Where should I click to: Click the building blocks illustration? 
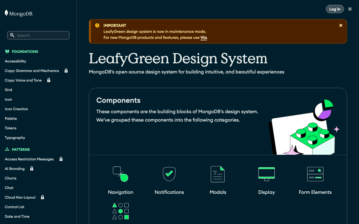pyautogui.click(x=304, y=127)
